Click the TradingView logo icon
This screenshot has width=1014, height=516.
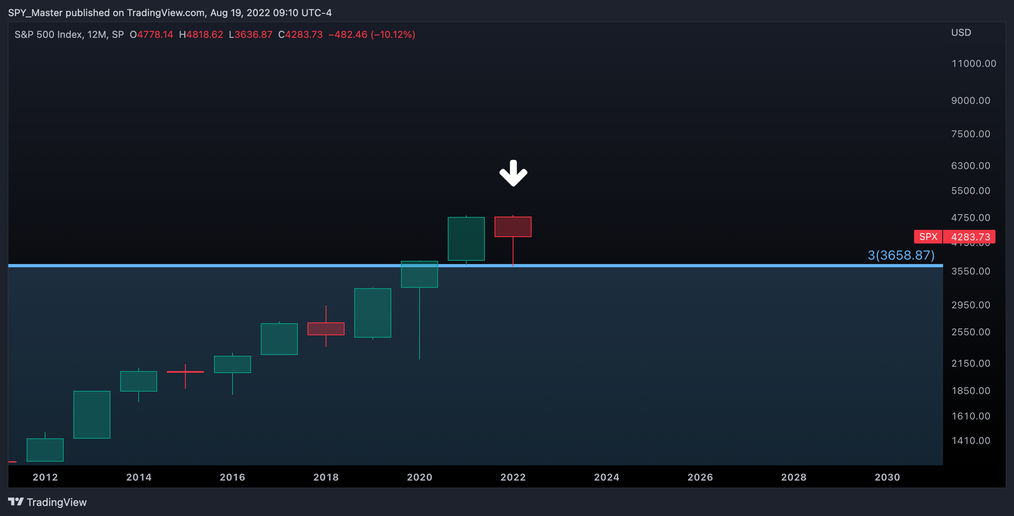tap(16, 502)
